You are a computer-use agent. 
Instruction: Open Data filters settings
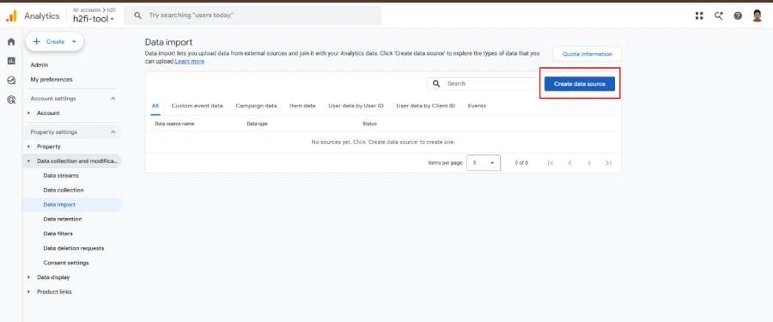pos(58,234)
